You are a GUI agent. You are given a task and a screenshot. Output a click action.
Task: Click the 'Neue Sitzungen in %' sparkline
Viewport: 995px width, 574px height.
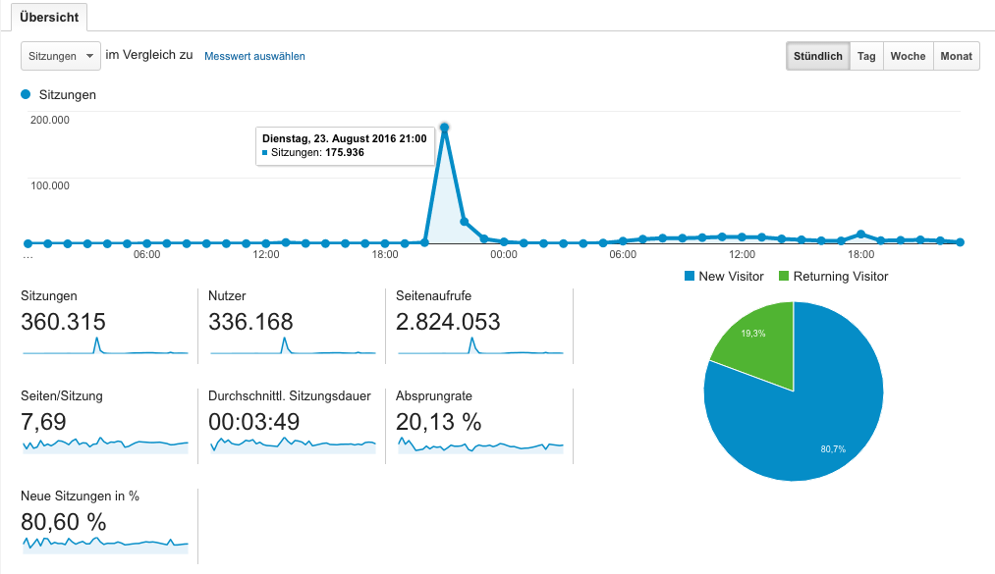[105, 543]
